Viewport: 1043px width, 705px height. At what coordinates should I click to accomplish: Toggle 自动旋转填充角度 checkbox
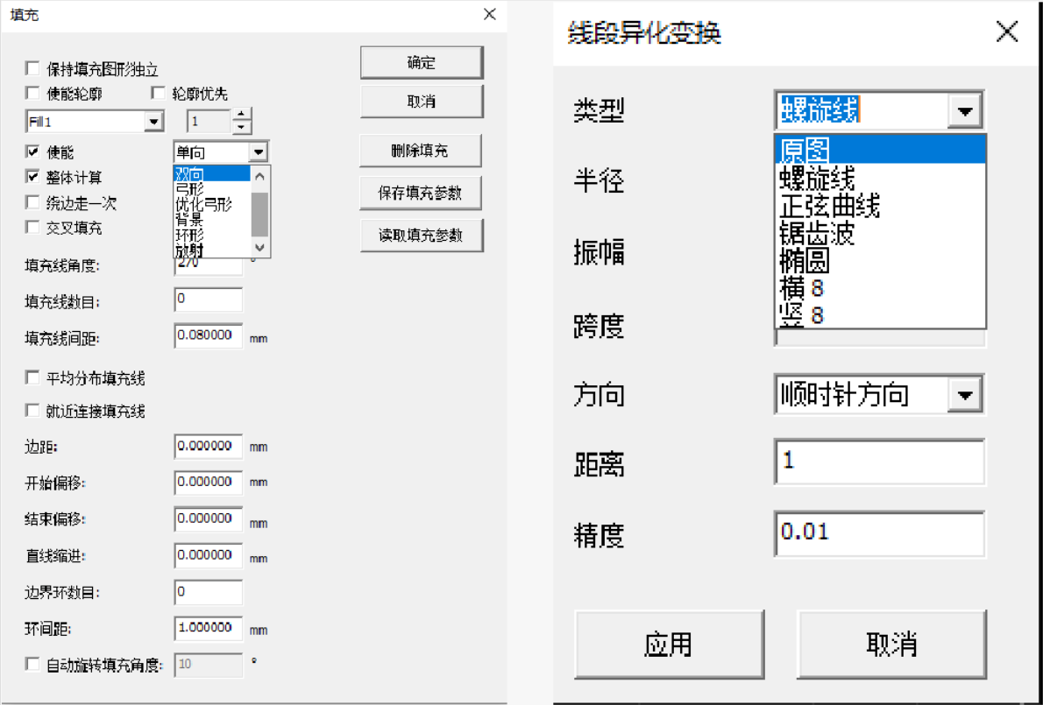(32, 664)
